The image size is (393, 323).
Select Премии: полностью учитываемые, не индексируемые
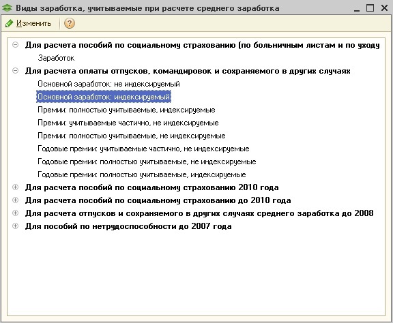point(132,136)
